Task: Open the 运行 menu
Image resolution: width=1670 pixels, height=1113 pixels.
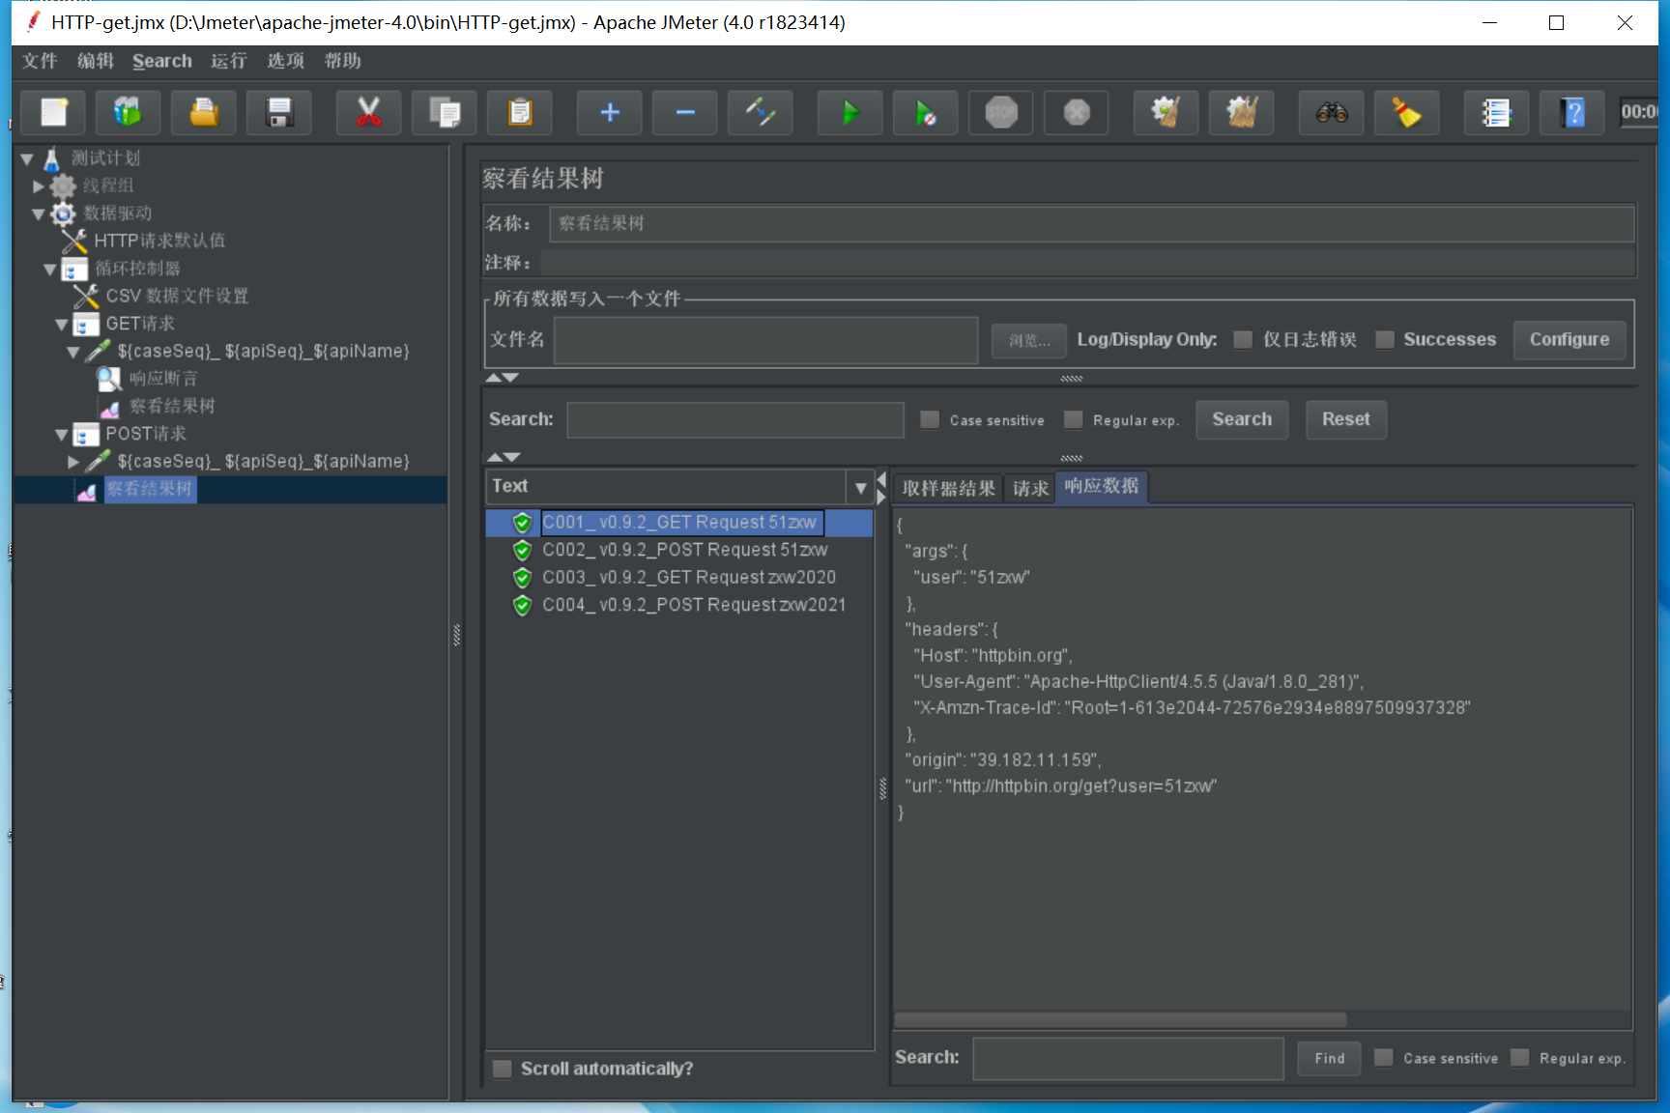Action: click(229, 61)
